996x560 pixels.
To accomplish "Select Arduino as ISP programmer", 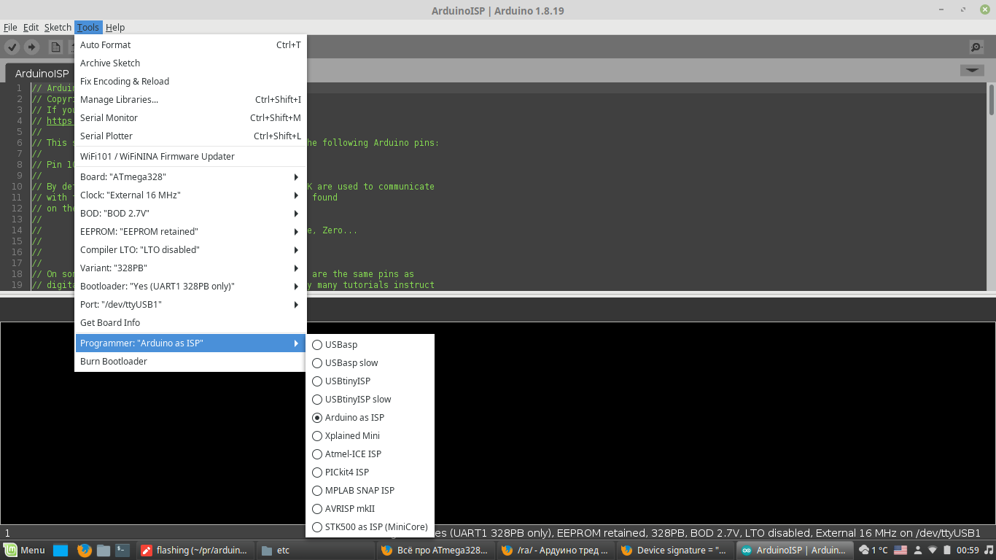I will pyautogui.click(x=370, y=417).
